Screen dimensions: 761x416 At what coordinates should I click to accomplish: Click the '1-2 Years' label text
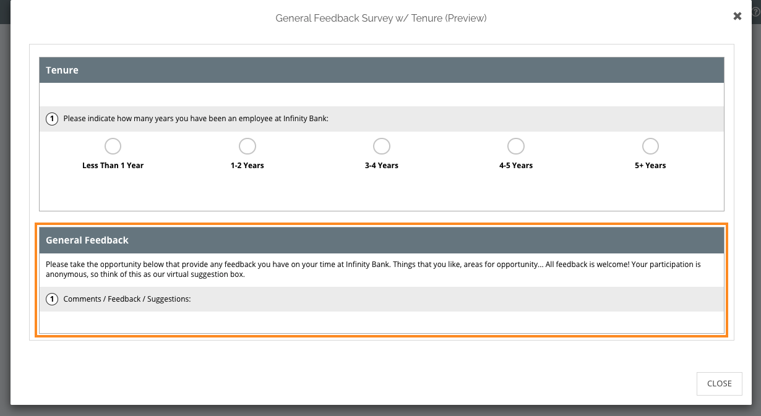[247, 166]
